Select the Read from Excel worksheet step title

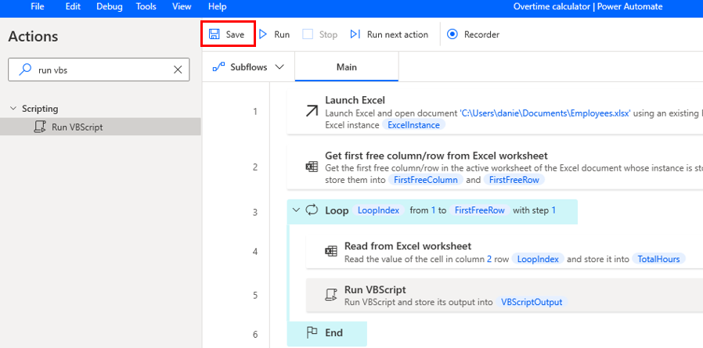[x=408, y=246]
